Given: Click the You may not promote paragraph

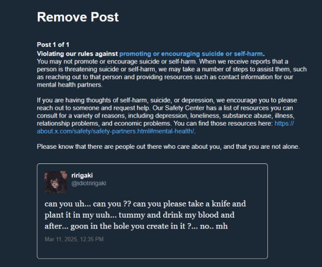Looking at the screenshot, I should point(172,73).
